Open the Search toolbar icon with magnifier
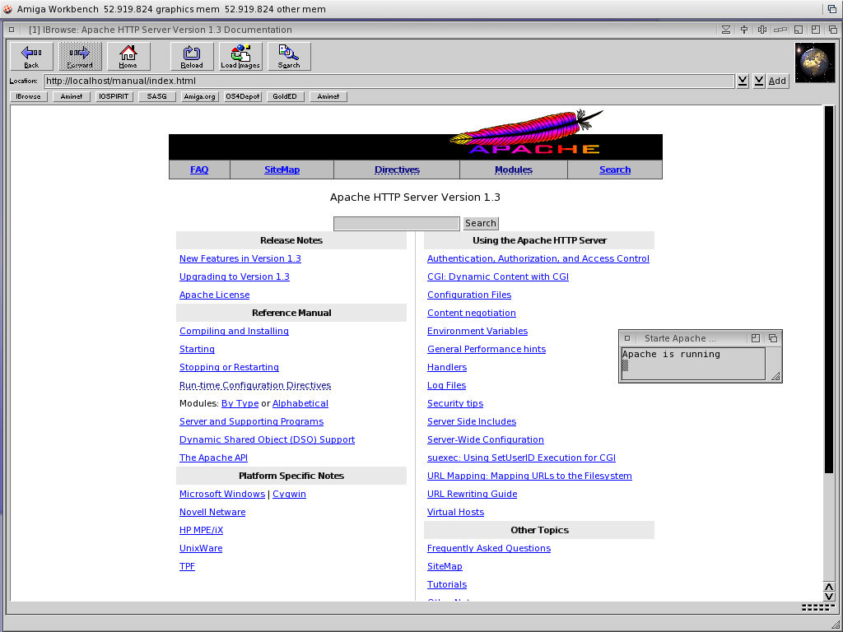This screenshot has height=632, width=843. pyautogui.click(x=289, y=56)
